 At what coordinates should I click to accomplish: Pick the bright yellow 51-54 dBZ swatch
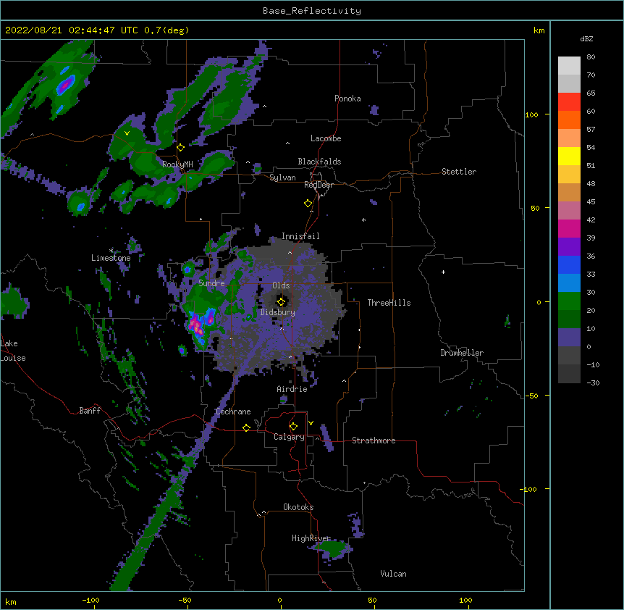pyautogui.click(x=569, y=156)
